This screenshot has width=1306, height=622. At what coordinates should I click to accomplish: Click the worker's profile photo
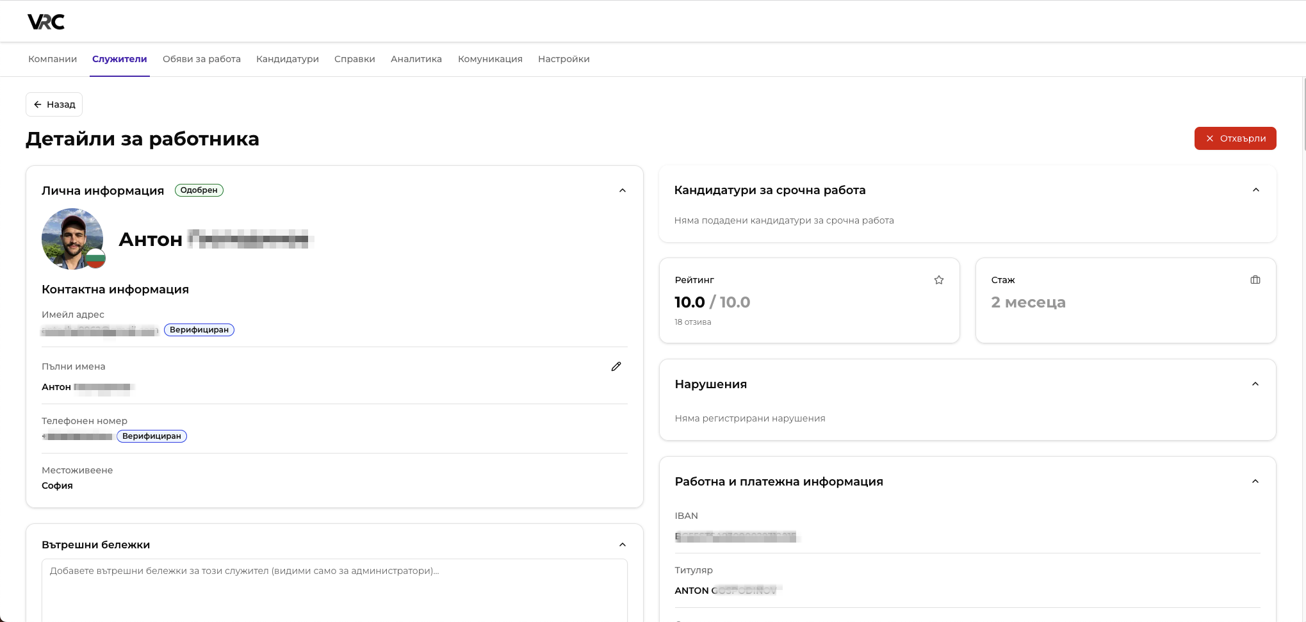(72, 238)
